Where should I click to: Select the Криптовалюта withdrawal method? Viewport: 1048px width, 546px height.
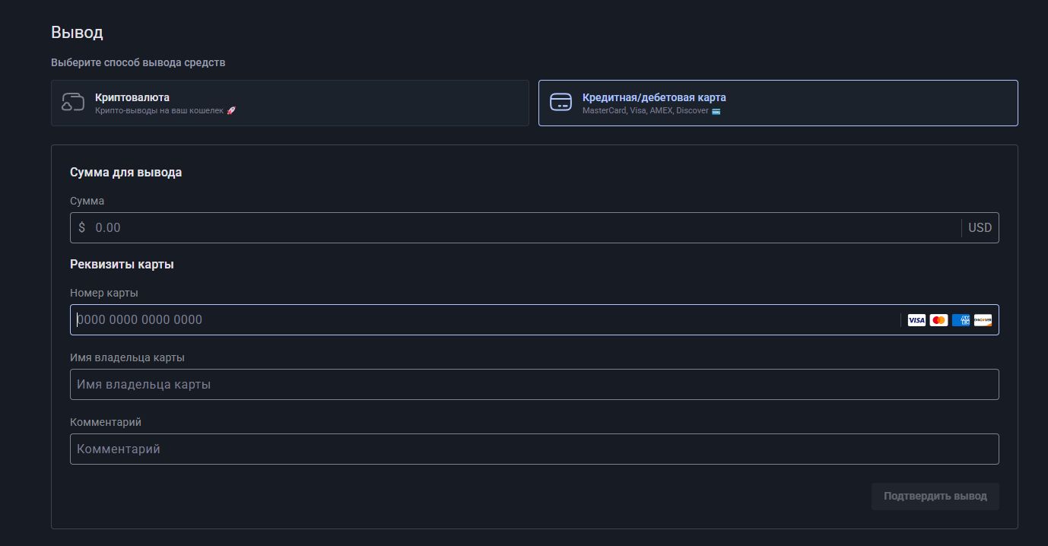pyautogui.click(x=290, y=103)
